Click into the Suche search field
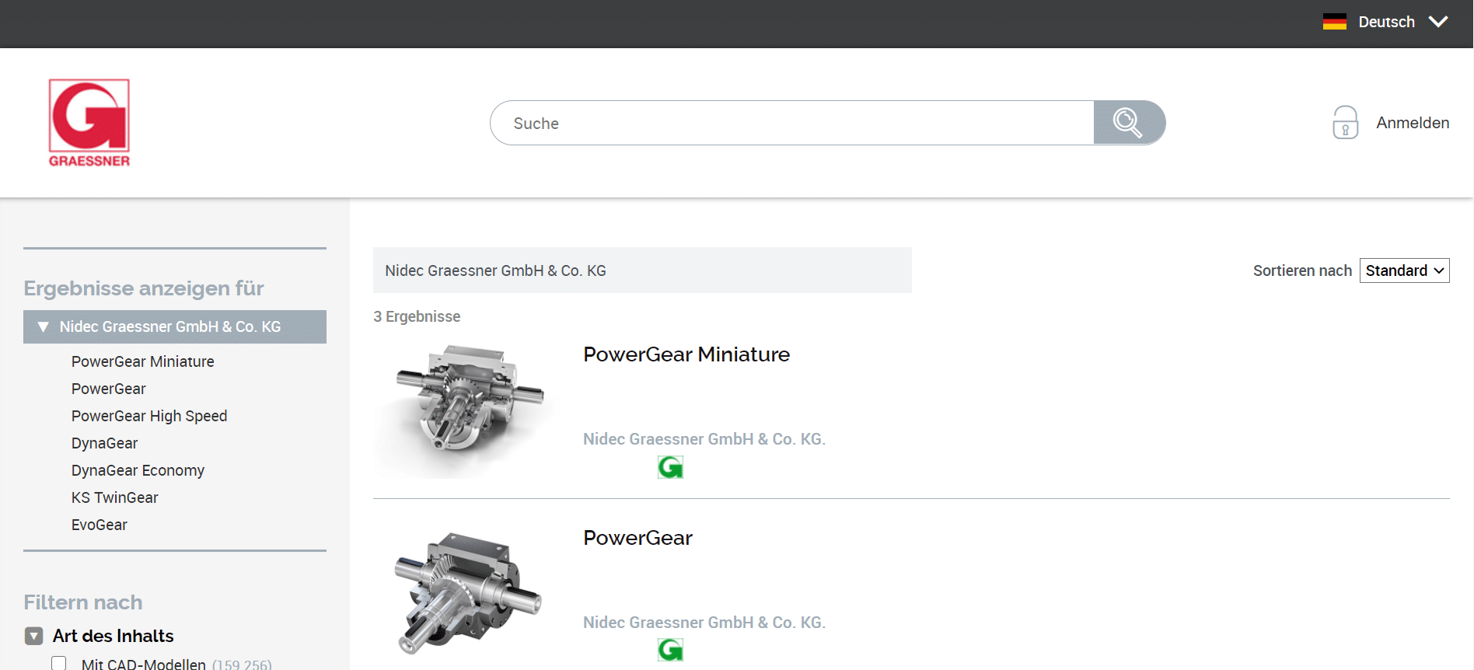Screen dimensions: 1474x670 click(x=792, y=123)
